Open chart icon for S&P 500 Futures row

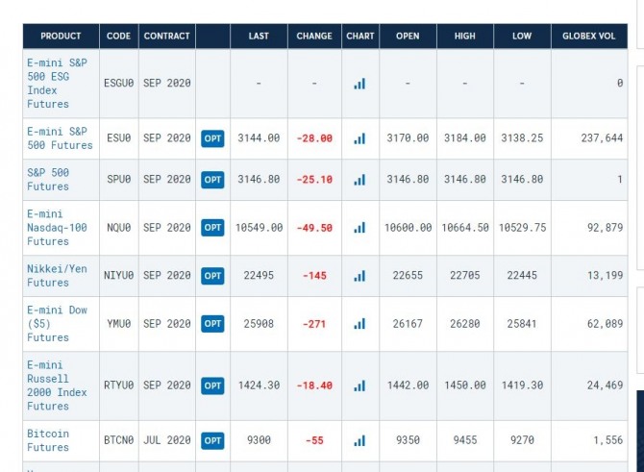pos(359,180)
